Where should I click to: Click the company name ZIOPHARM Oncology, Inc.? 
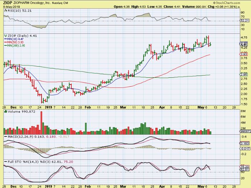click(32, 3)
